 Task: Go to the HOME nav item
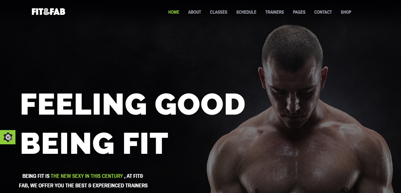(x=174, y=12)
